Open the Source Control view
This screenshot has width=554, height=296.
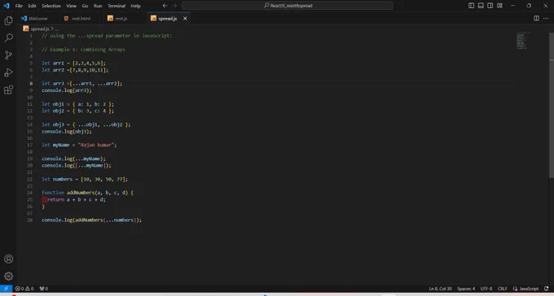tap(8, 55)
